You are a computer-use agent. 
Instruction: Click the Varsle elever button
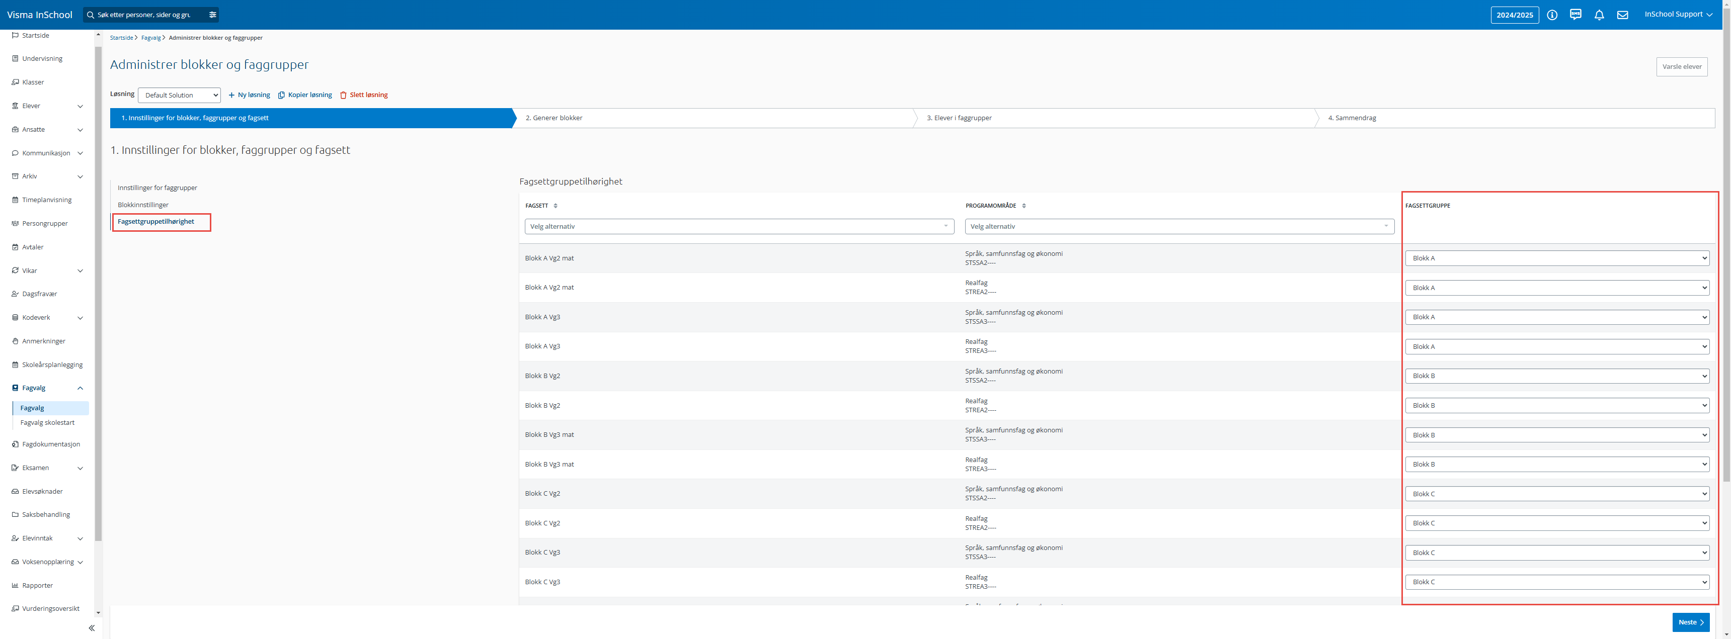[x=1682, y=66]
